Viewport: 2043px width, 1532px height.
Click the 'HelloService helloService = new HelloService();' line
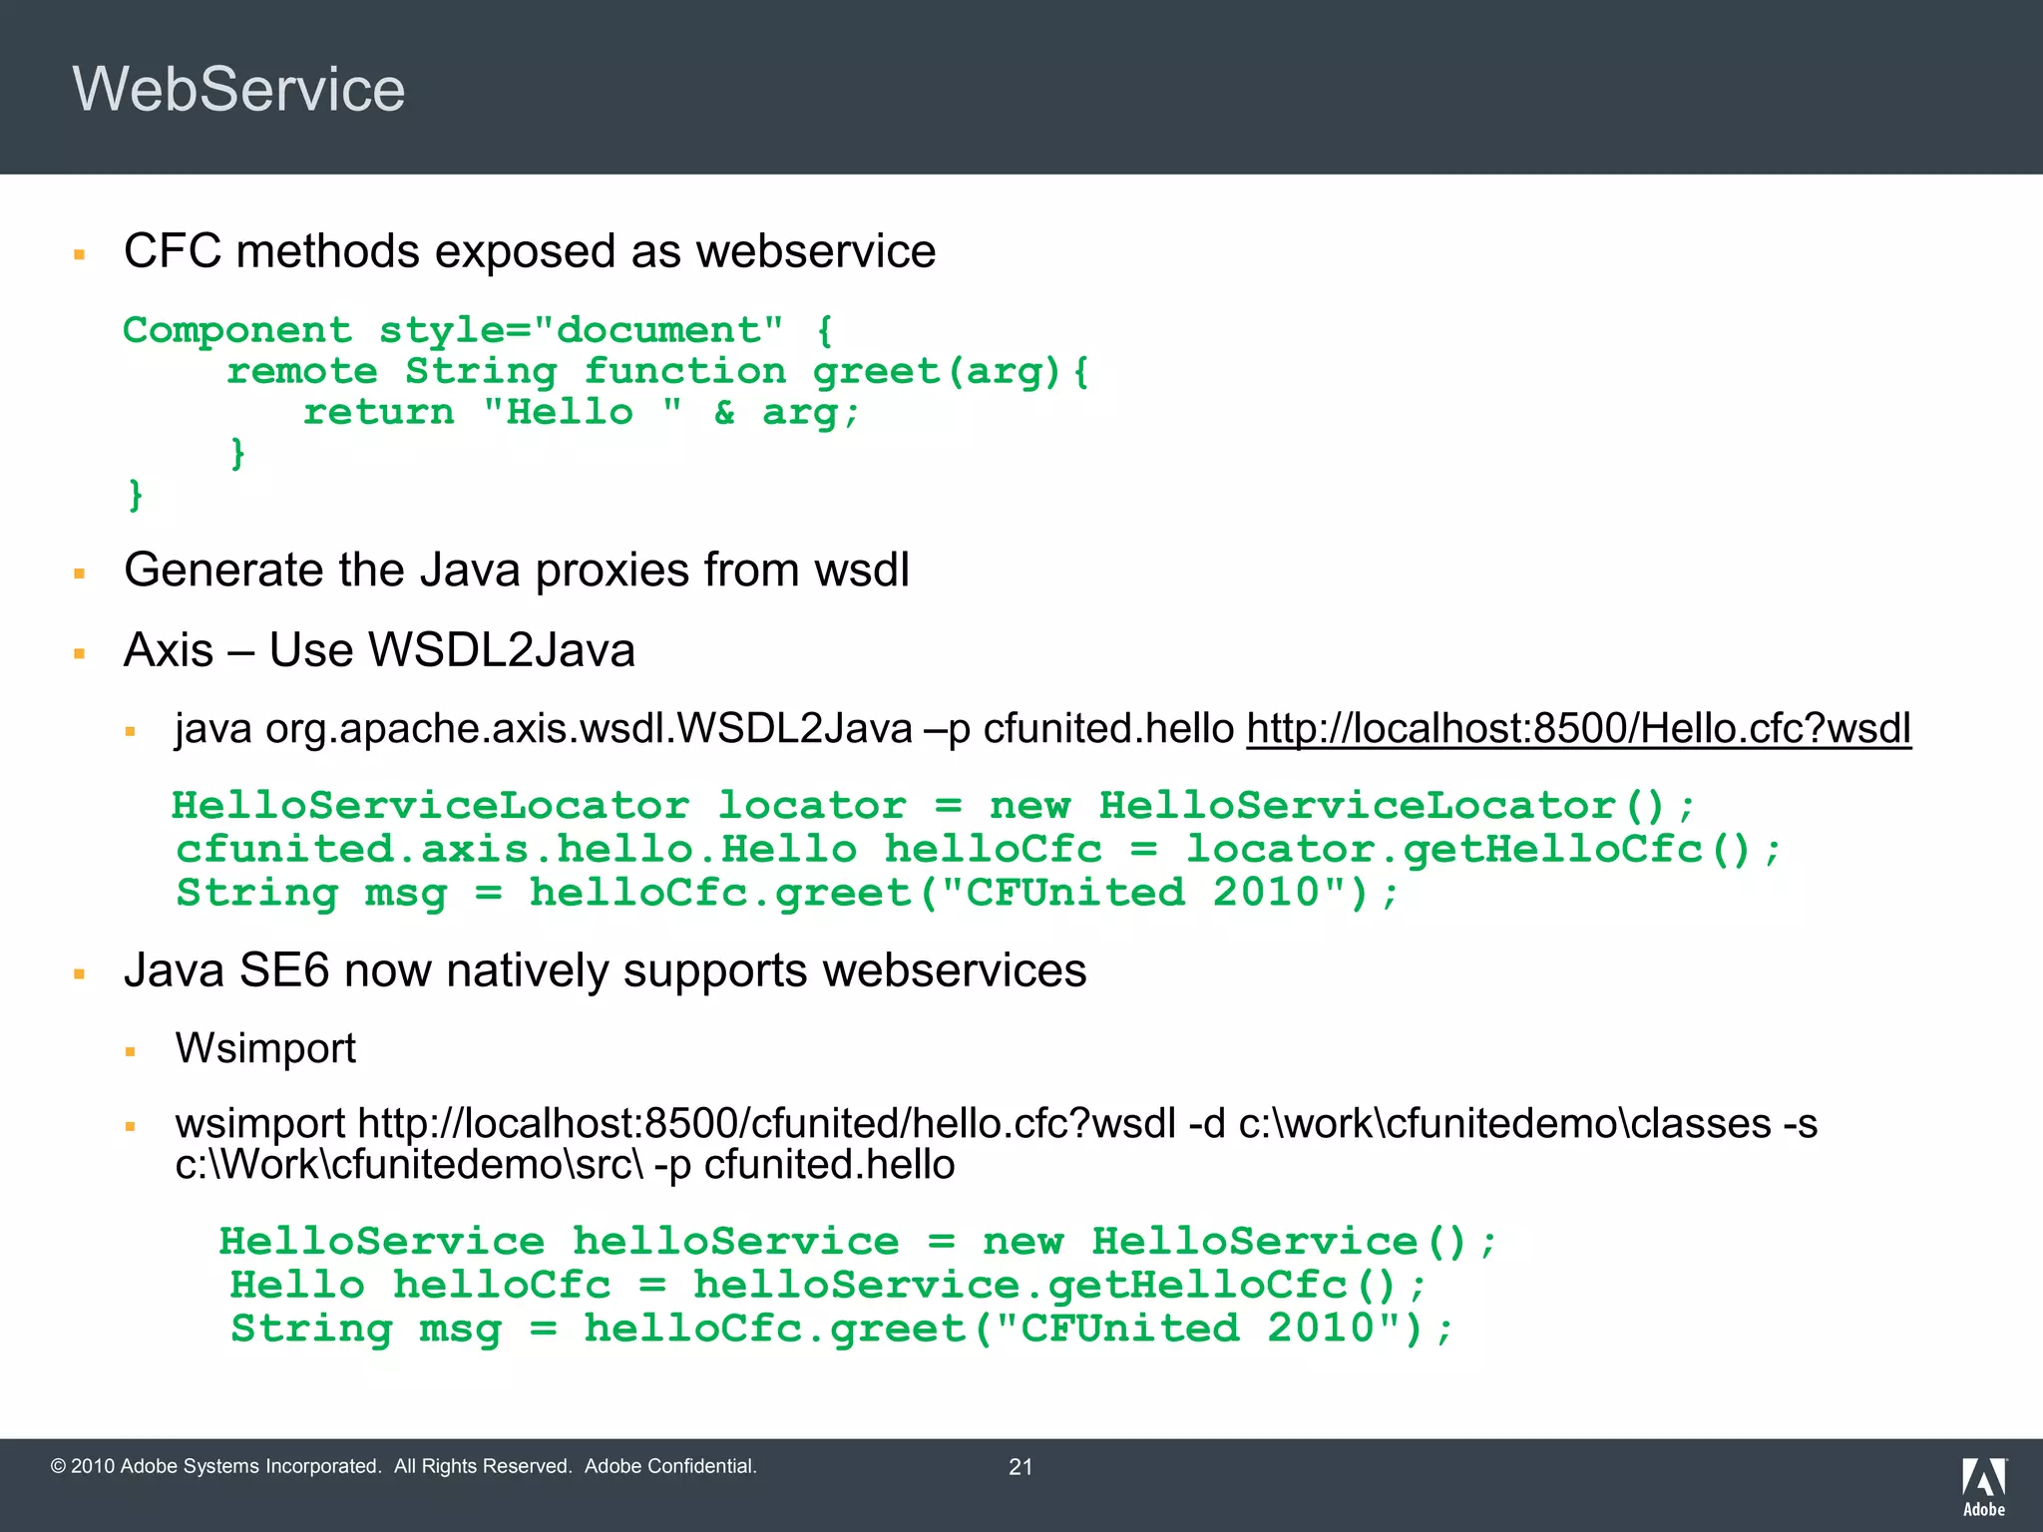[858, 1242]
